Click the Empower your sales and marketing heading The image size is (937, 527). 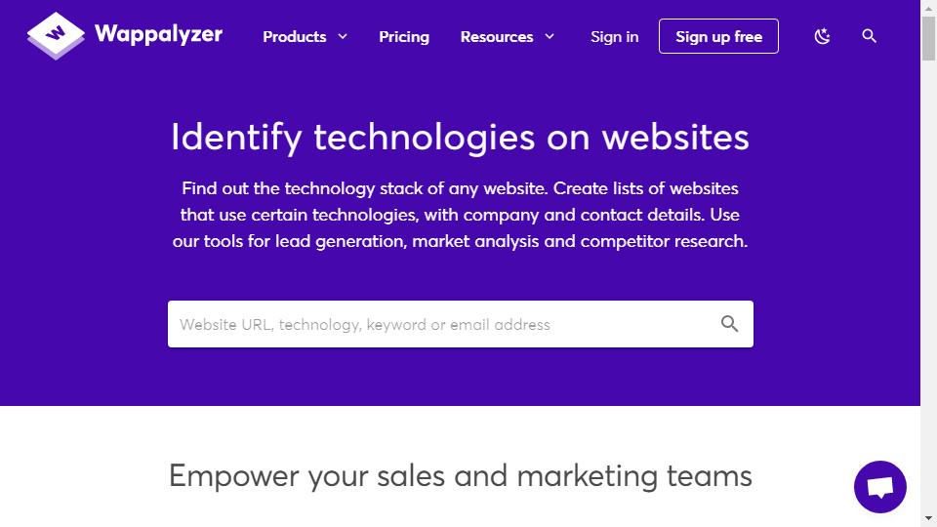[x=460, y=476]
